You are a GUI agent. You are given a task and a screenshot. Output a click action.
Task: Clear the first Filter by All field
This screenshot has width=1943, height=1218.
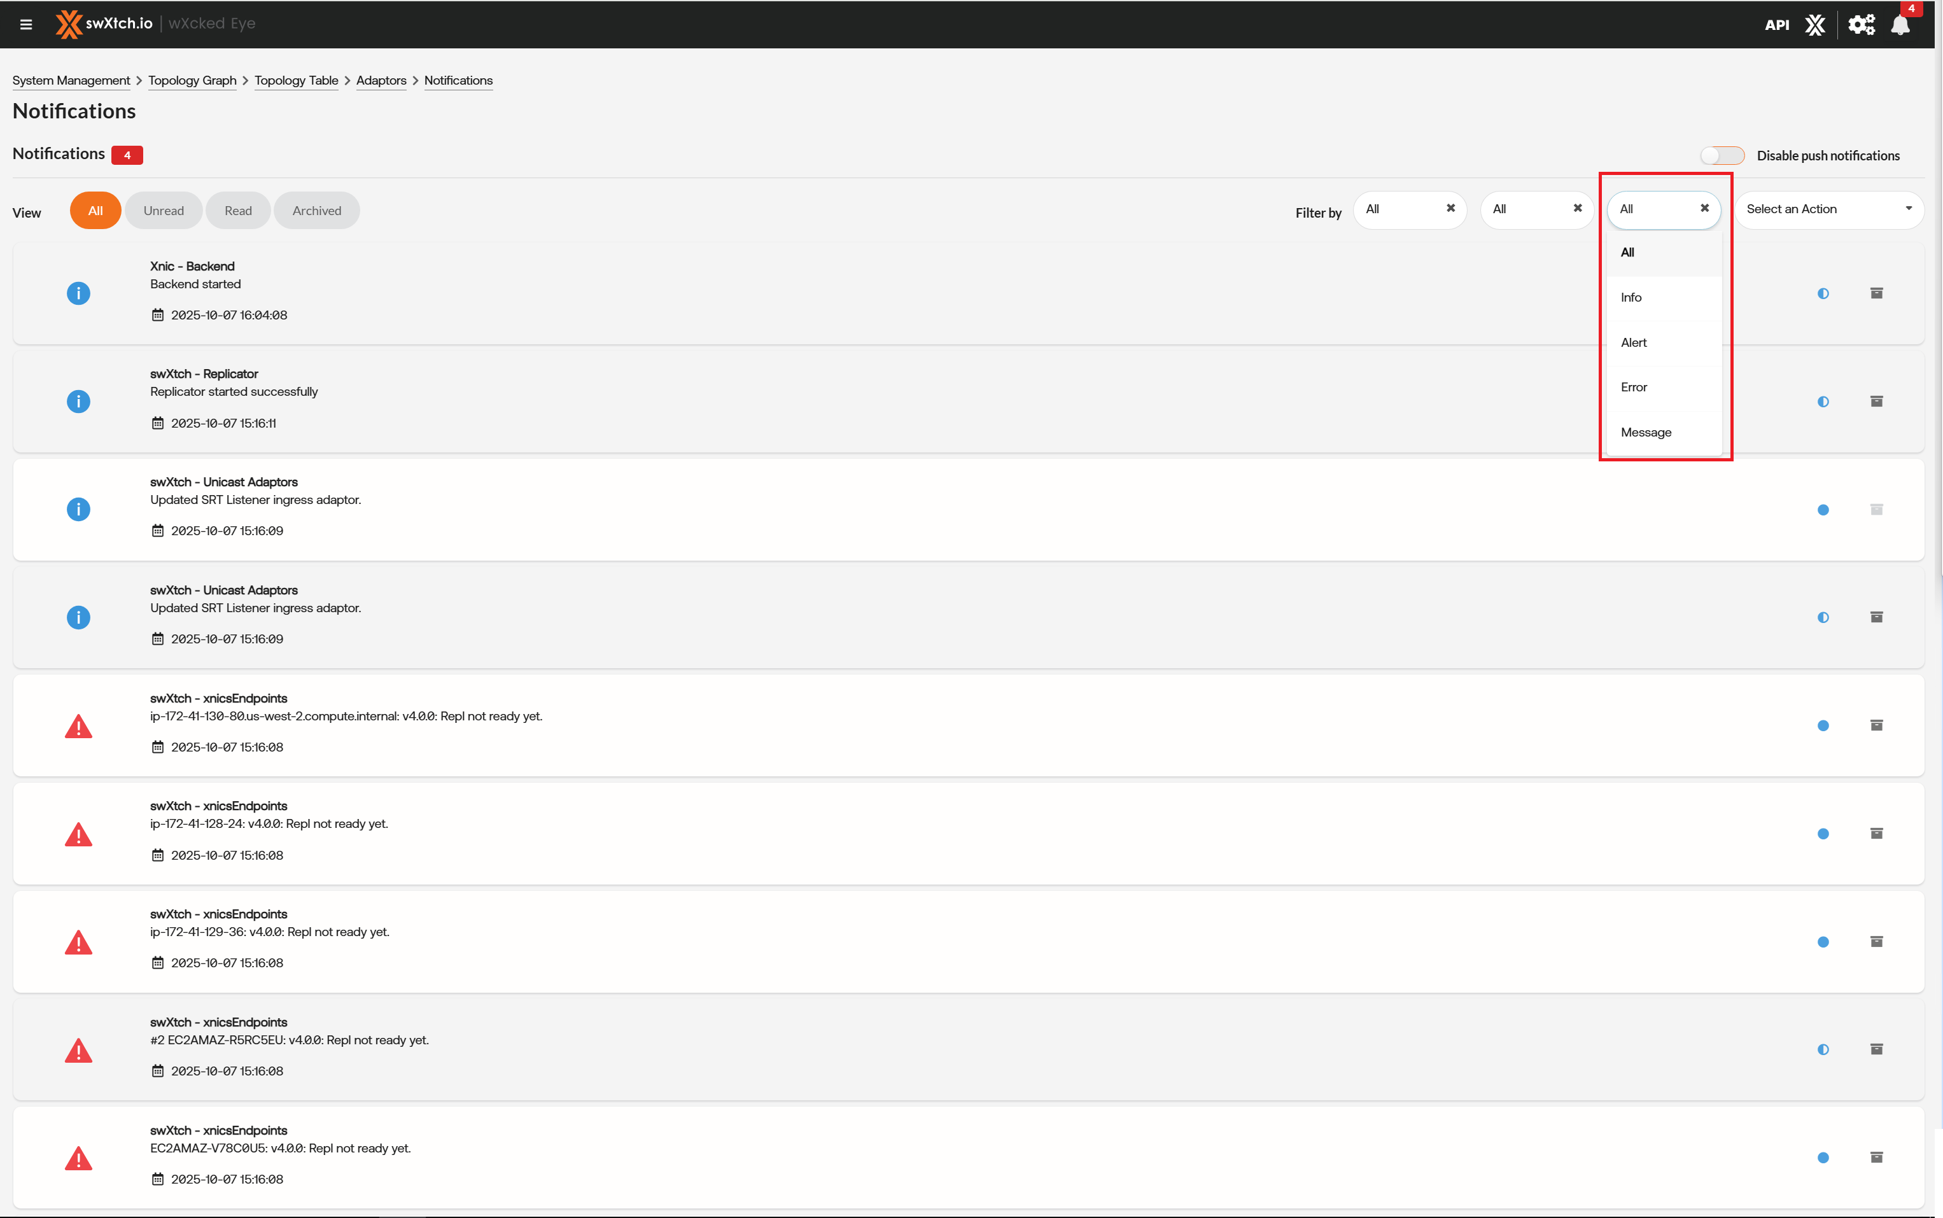click(x=1451, y=209)
